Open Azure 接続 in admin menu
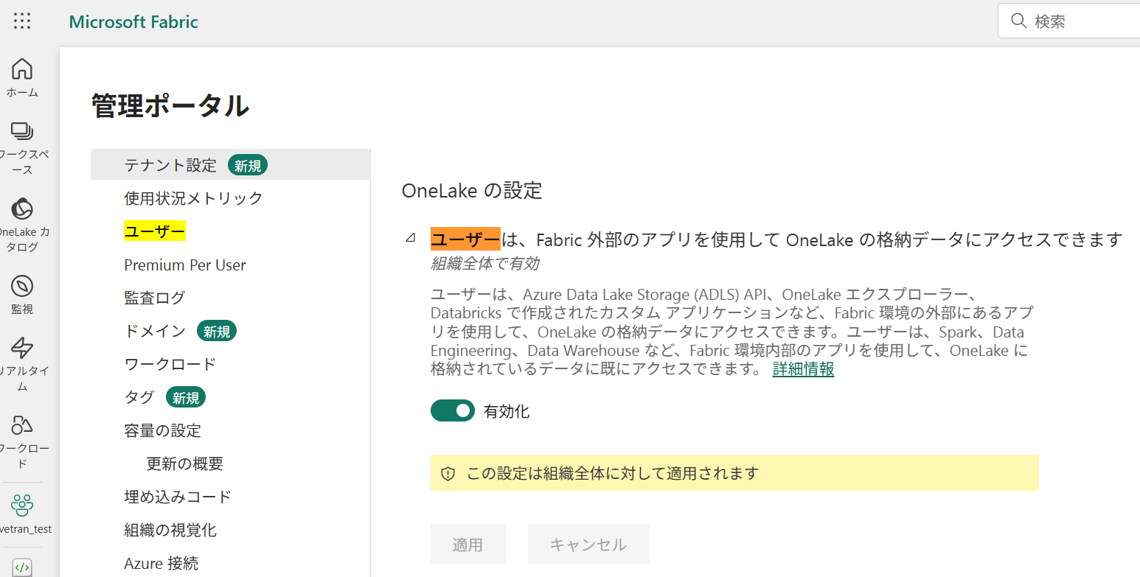1140x577 pixels. tap(161, 564)
